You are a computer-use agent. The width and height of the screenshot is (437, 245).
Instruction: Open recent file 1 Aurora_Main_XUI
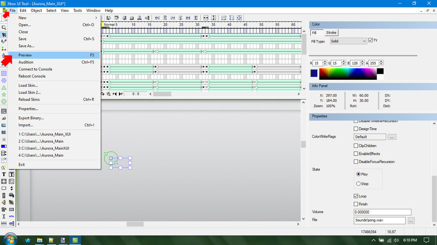coord(54,134)
